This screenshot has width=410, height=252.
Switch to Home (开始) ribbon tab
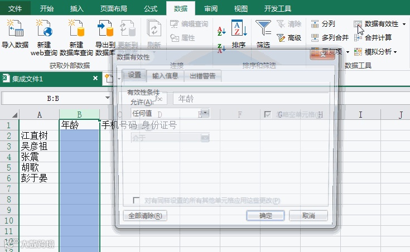click(46, 8)
